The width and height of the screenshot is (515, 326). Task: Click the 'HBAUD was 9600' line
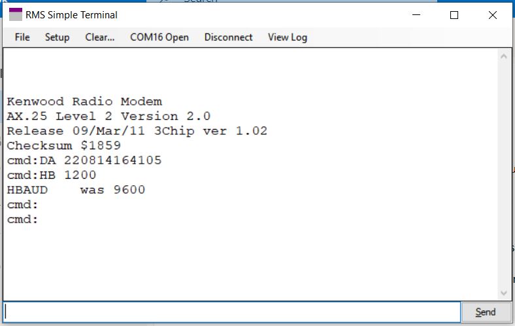76,190
